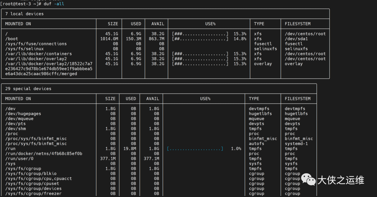The width and height of the screenshot is (377, 197).
Task: Click the '150.3M' used value
Action: pos(133,39)
